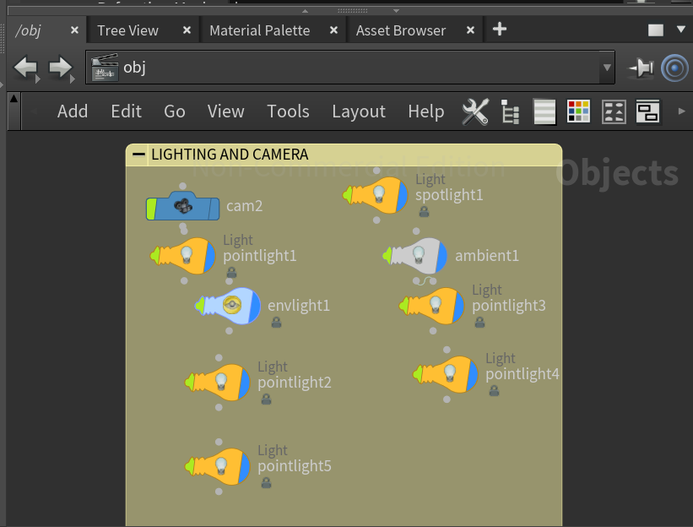Open the View menu
The image size is (693, 527).
click(226, 111)
